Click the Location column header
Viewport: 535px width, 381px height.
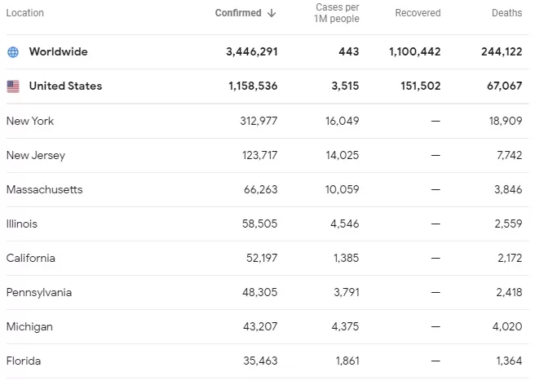25,13
